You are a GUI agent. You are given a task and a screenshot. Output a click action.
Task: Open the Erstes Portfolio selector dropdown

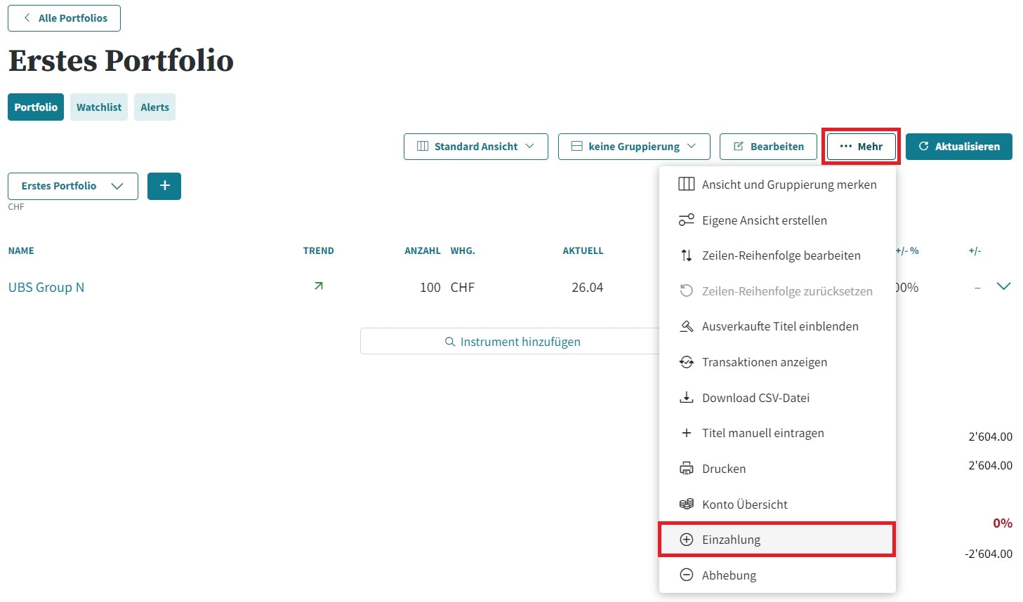72,186
